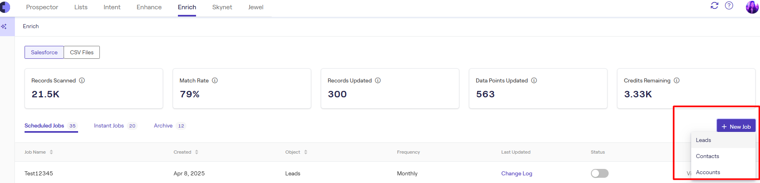Toggle status switch for Test12345 job
Screen dimensions: 760x183
(x=599, y=173)
